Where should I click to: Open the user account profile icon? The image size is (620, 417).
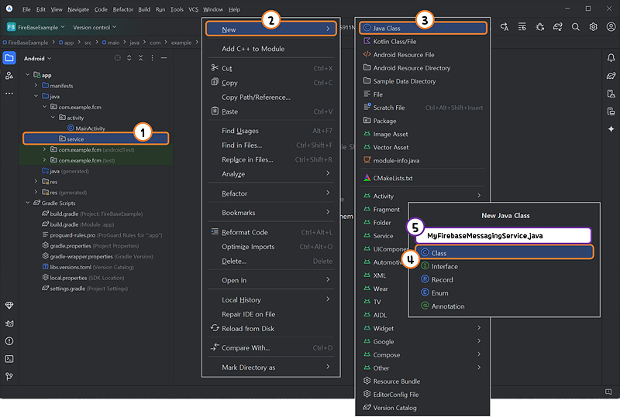pos(611,27)
